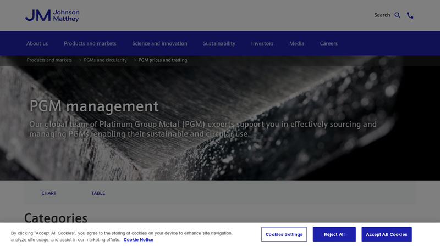Open the Investors menu item
Screen dimensions: 440x247
(x=262, y=43)
